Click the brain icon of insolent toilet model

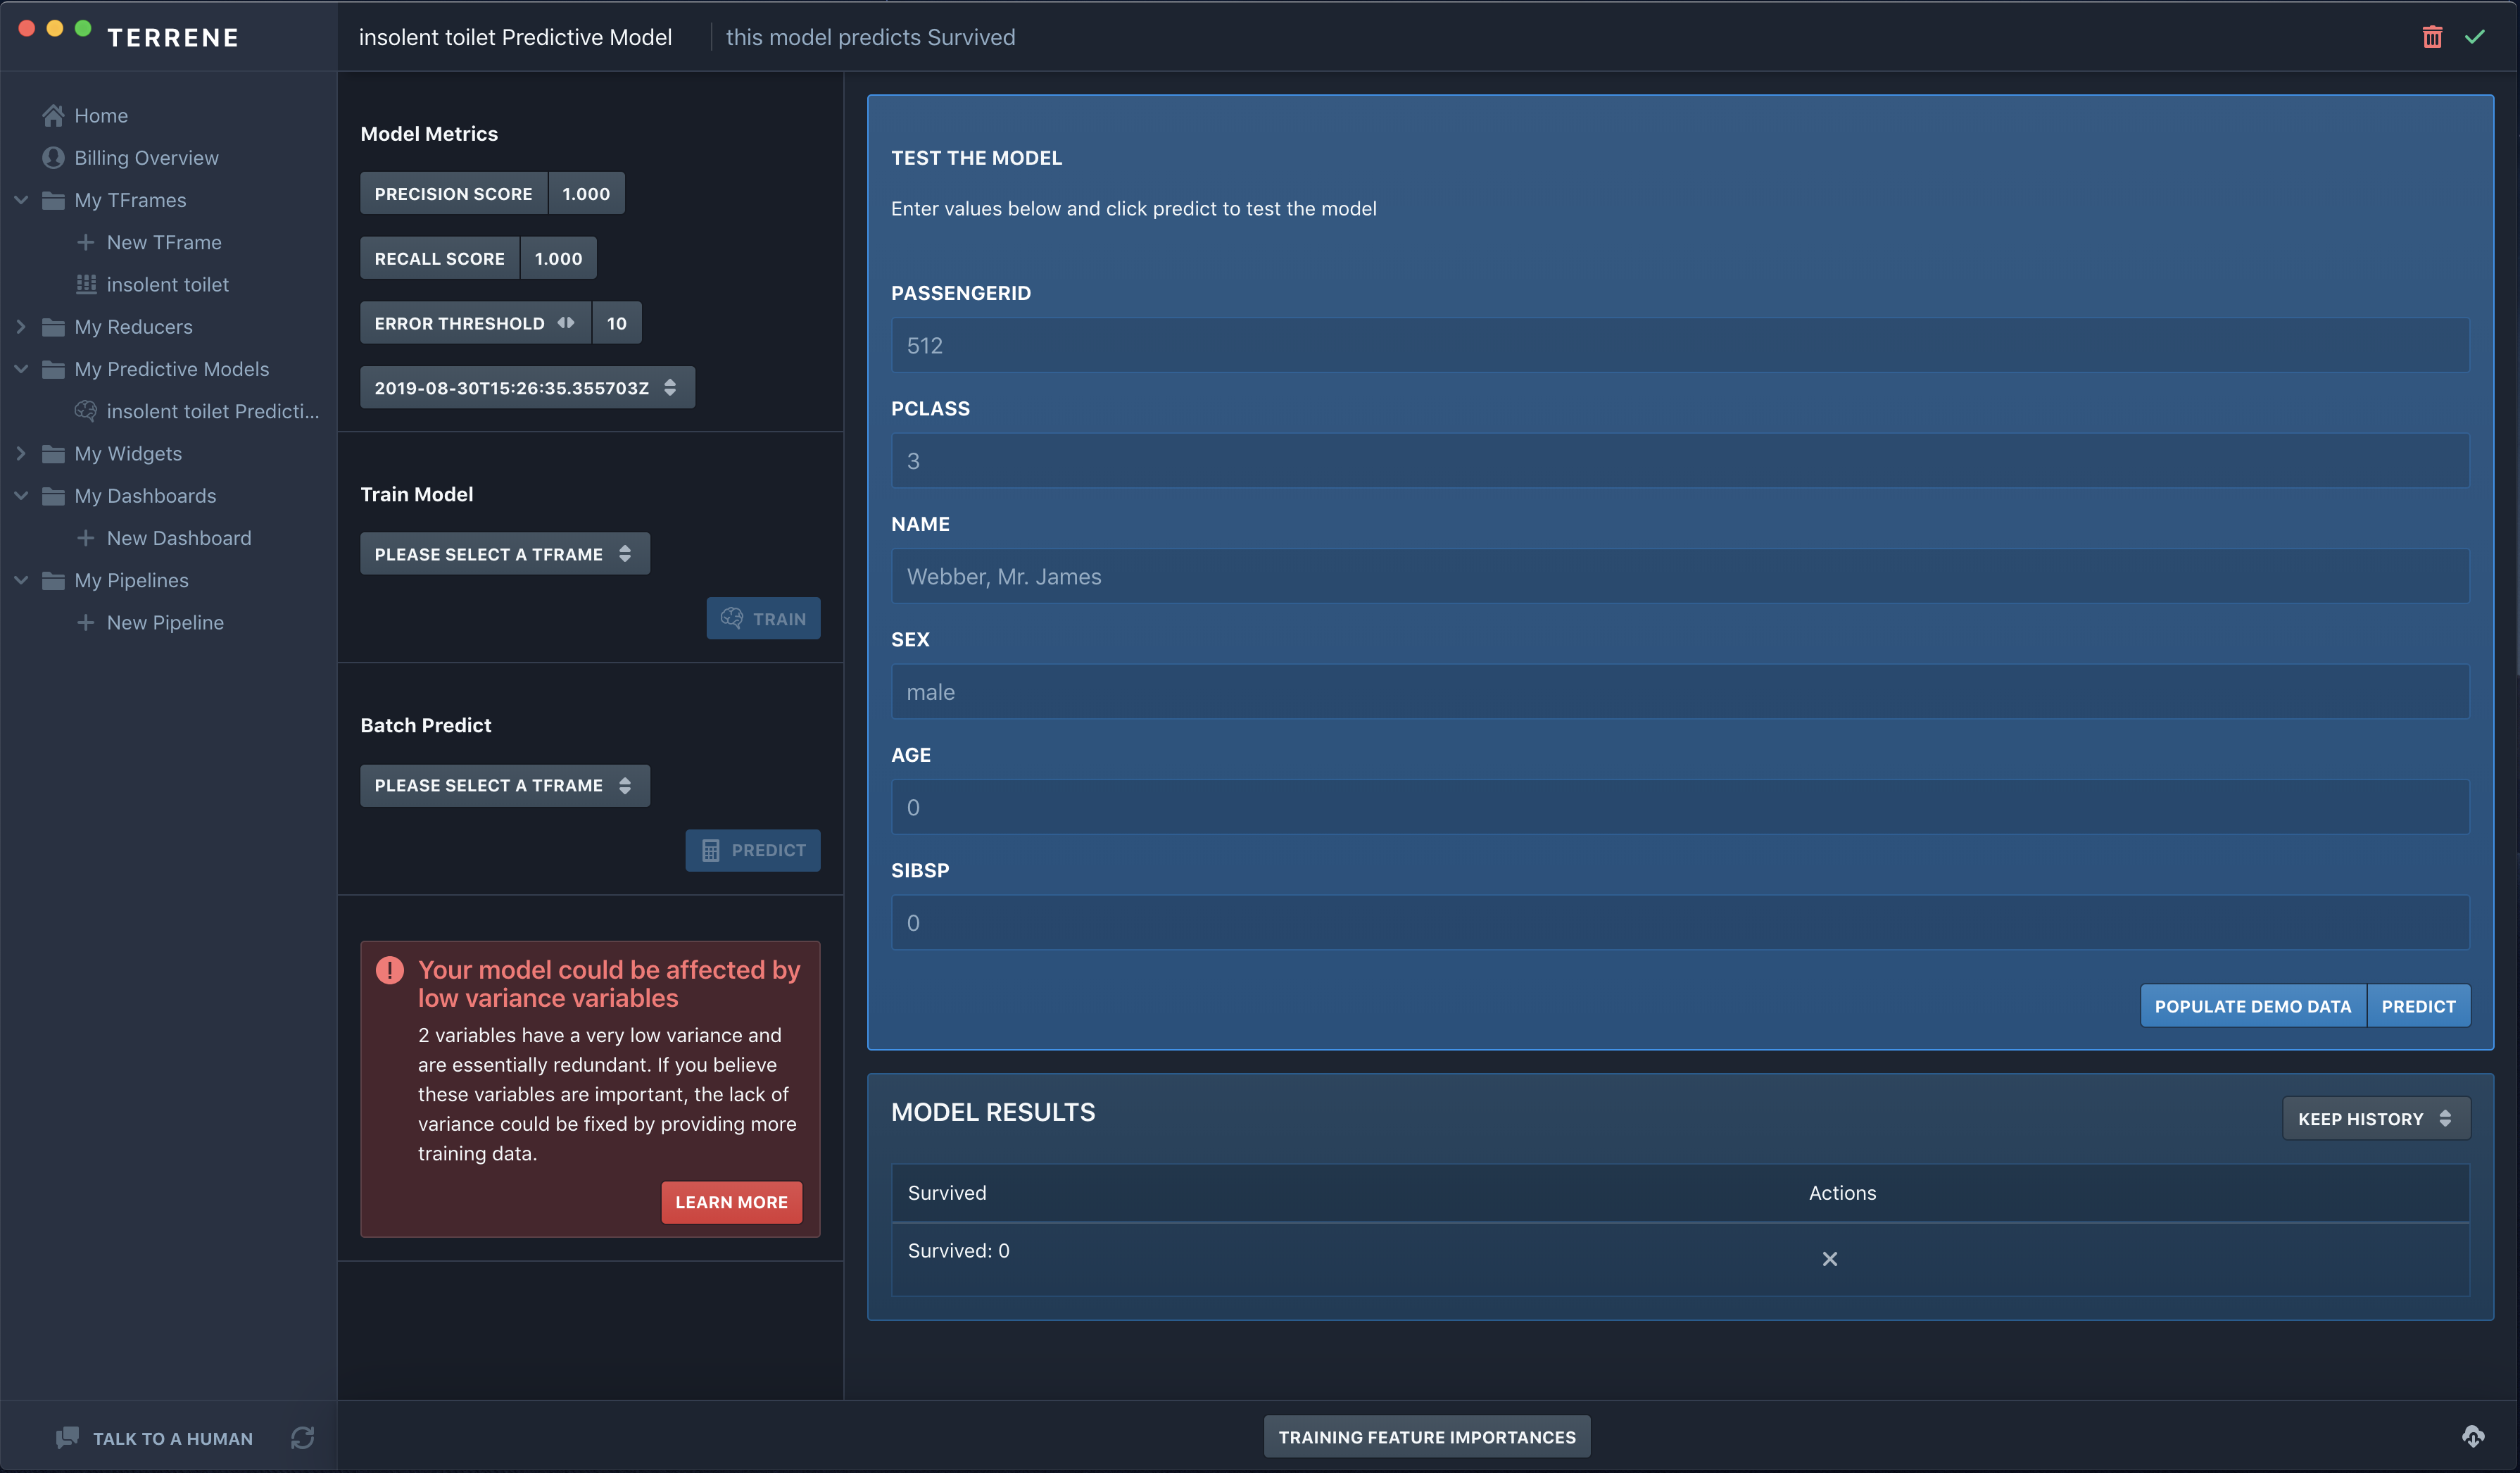pos(86,411)
